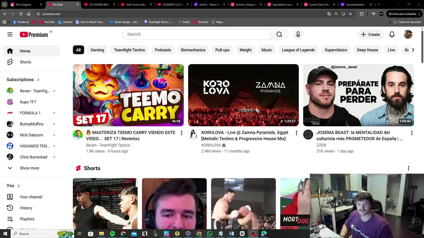Filter by Teamfight Tactics chip

click(130, 50)
